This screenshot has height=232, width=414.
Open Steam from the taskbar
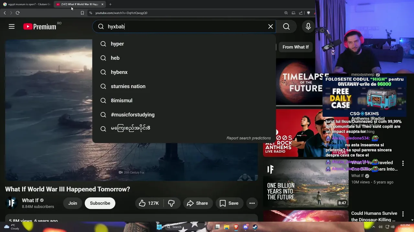point(255,227)
